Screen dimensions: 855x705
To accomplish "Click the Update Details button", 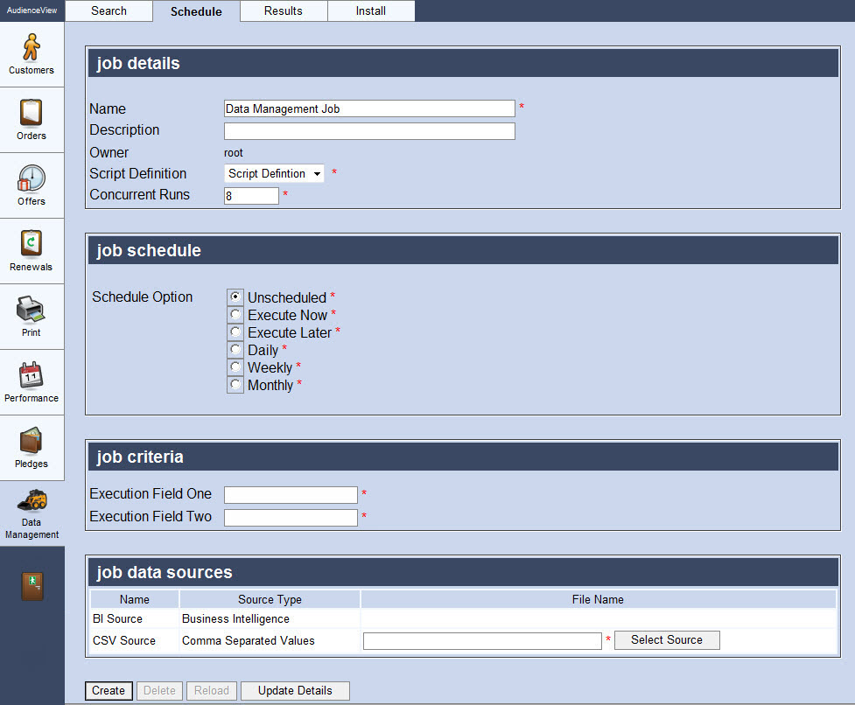I will pos(295,691).
